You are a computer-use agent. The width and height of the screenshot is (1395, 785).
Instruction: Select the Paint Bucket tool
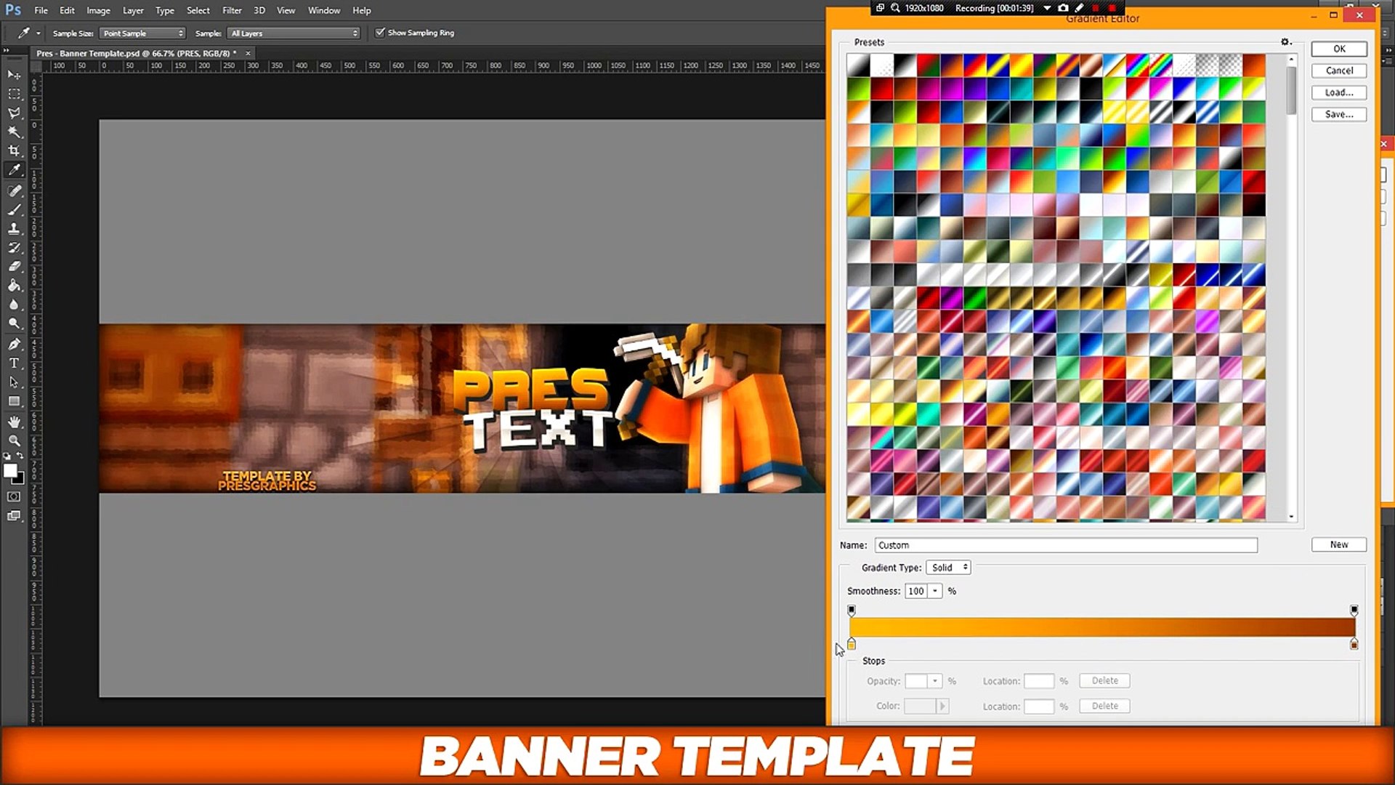point(14,286)
